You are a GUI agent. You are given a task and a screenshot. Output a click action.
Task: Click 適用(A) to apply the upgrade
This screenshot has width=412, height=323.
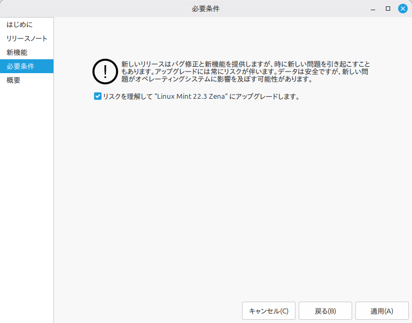click(x=382, y=311)
